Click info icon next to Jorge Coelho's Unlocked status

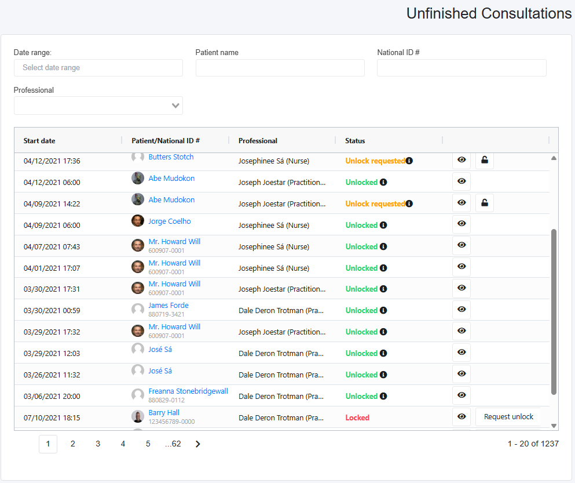383,225
